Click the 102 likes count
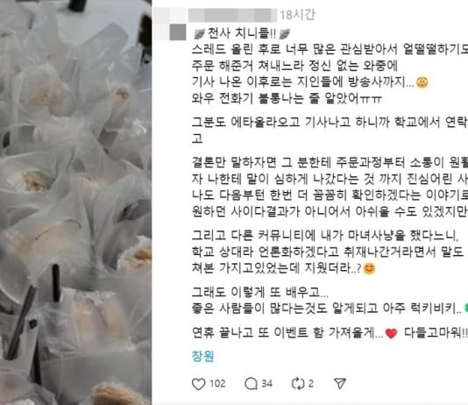The width and height of the screenshot is (468, 405). click(217, 383)
